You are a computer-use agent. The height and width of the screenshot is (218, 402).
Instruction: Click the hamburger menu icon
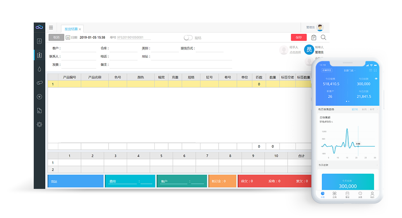(x=51, y=28)
